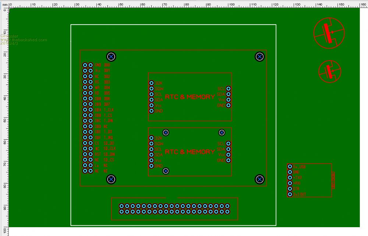Viewport: 368px width, 236px height.
Task: Click the first top-row pad of bottom connector
Action: click(121, 206)
